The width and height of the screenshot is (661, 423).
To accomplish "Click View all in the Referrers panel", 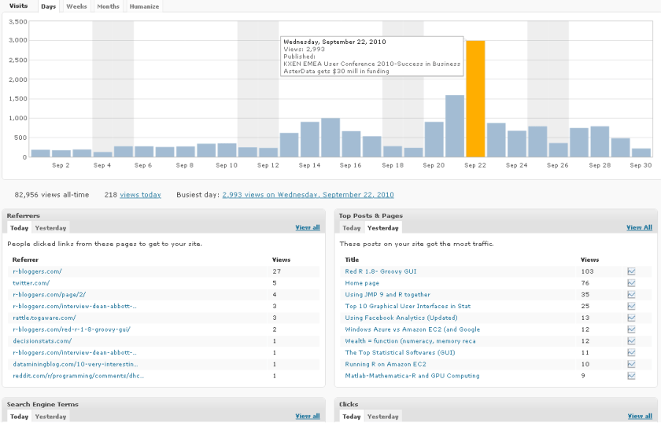I will (x=307, y=228).
